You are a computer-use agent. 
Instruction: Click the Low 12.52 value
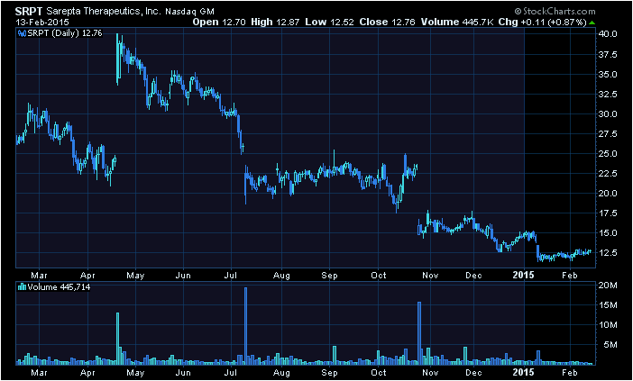click(329, 23)
